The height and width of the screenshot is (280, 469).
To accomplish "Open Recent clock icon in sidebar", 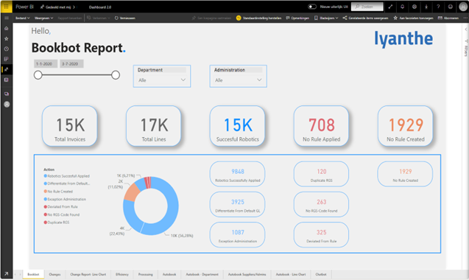I will 7,49.
